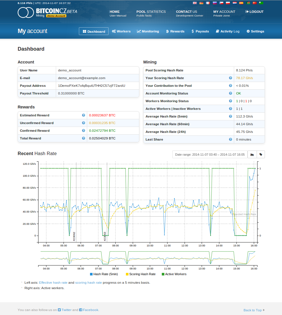
Task: Open the Date range picker
Action: (x=210, y=155)
